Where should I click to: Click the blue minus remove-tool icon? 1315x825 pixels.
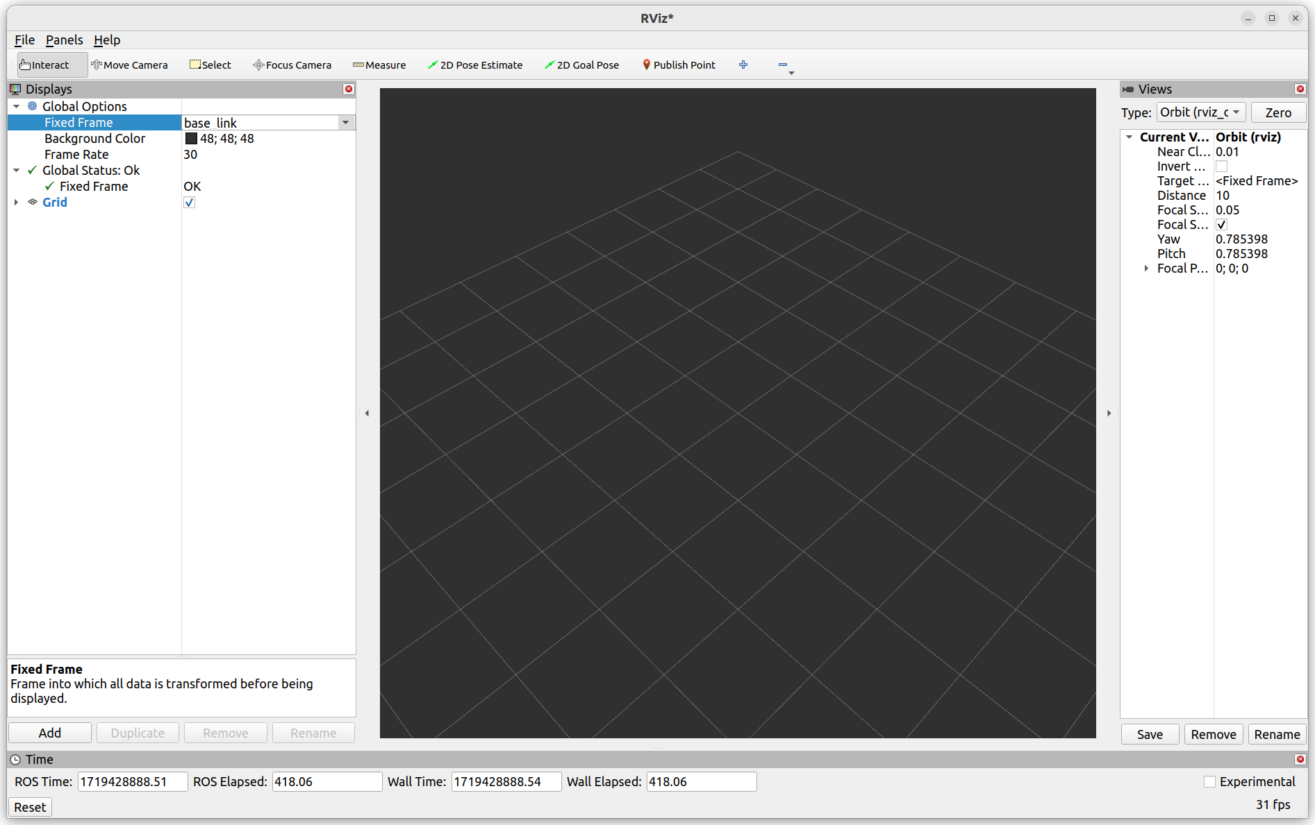pyautogui.click(x=783, y=65)
